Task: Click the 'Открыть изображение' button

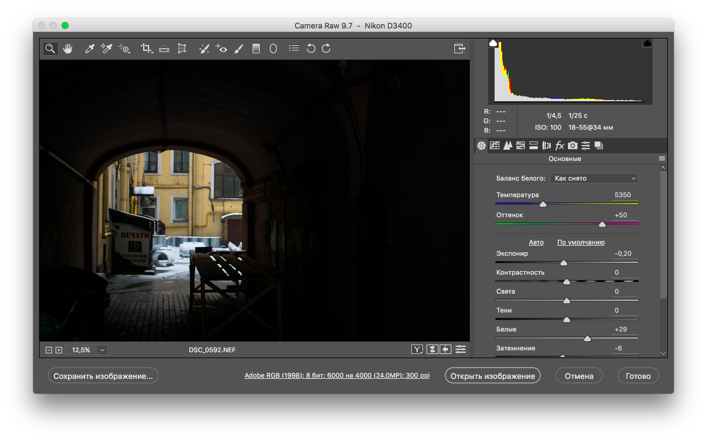Action: tap(492, 376)
